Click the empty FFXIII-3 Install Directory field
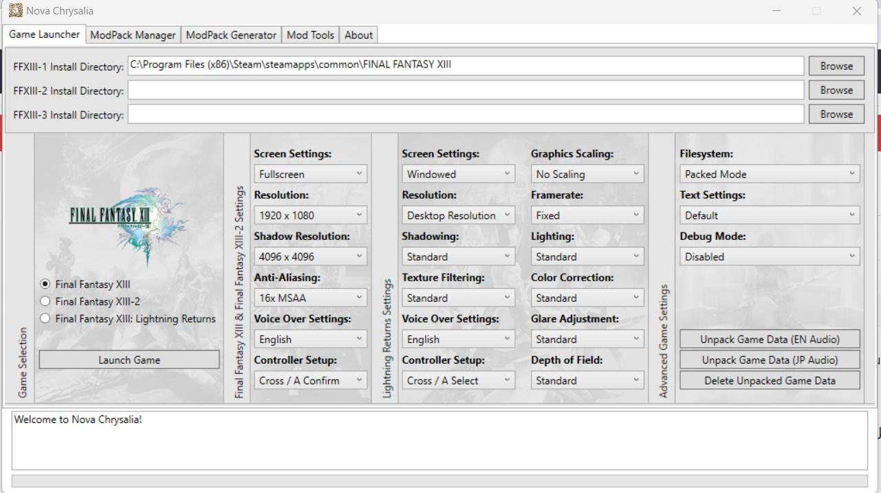 466,114
